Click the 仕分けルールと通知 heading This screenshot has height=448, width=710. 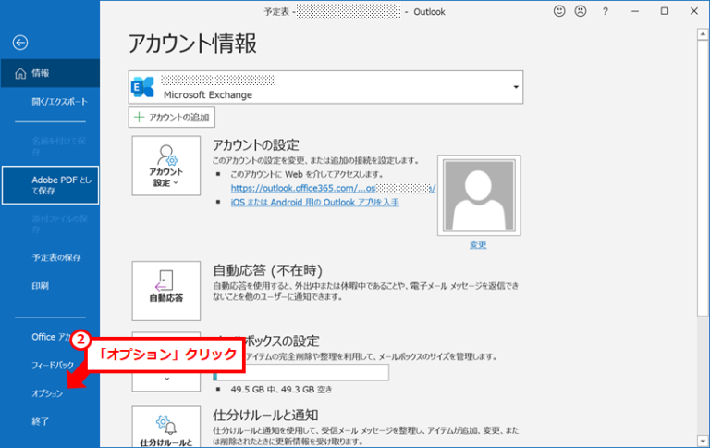(265, 415)
